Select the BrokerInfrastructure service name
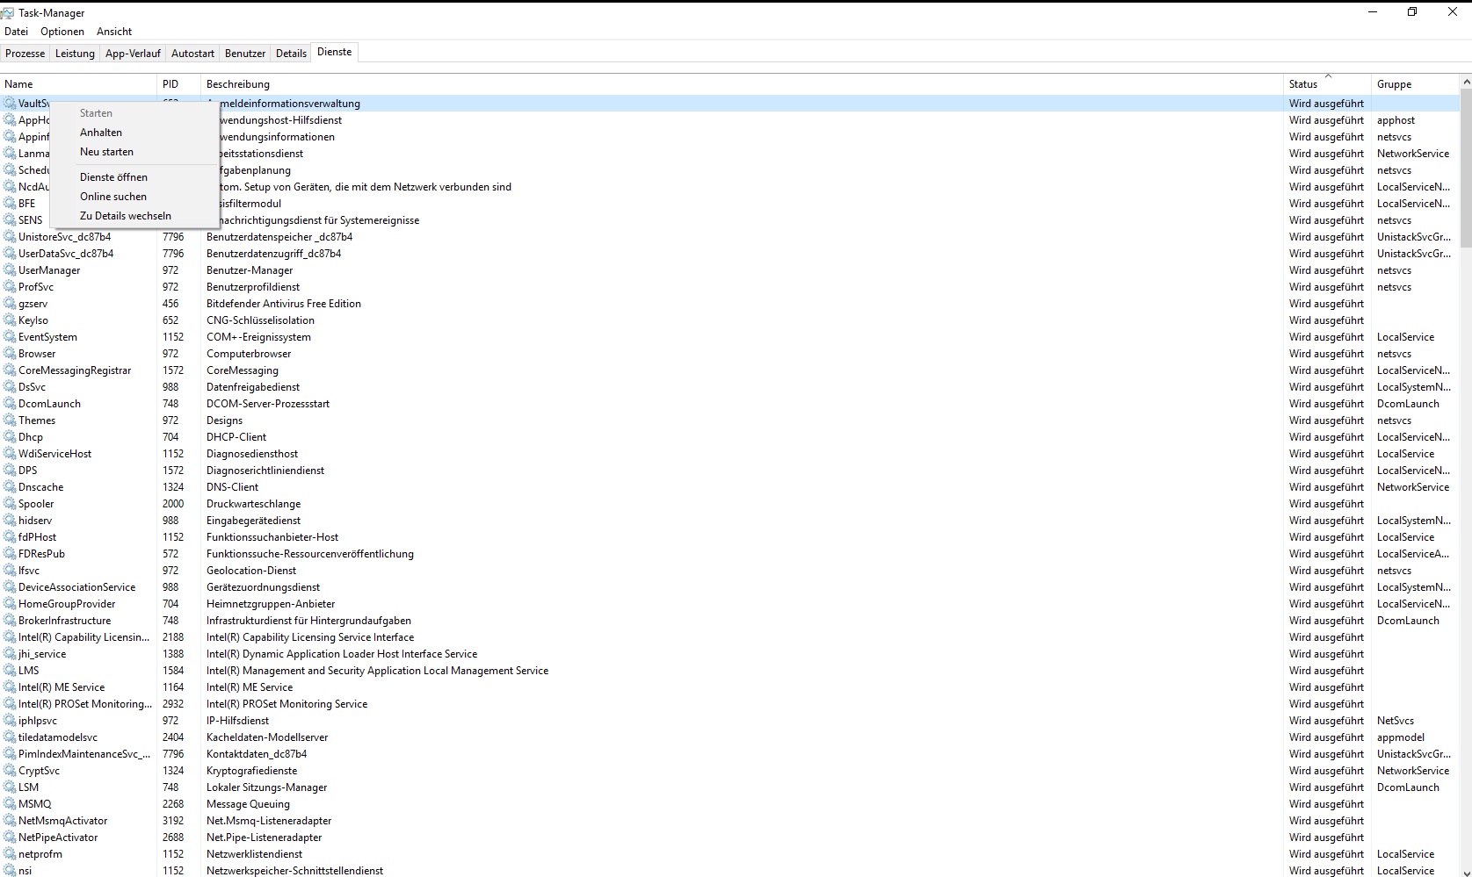 tap(65, 621)
